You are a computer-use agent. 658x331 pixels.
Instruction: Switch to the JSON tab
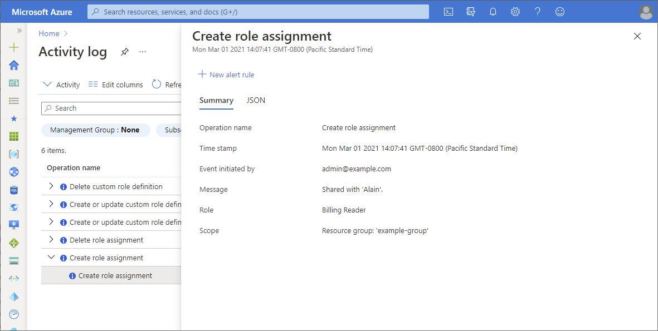[x=256, y=100]
